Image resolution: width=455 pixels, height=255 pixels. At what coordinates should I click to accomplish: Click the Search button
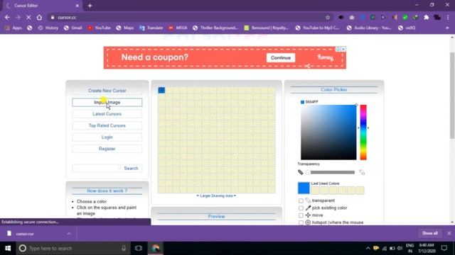(x=131, y=169)
